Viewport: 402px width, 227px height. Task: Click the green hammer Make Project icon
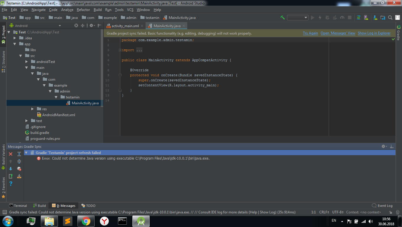click(x=283, y=18)
